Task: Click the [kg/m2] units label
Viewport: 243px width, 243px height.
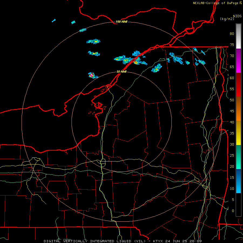Action: tap(227, 19)
